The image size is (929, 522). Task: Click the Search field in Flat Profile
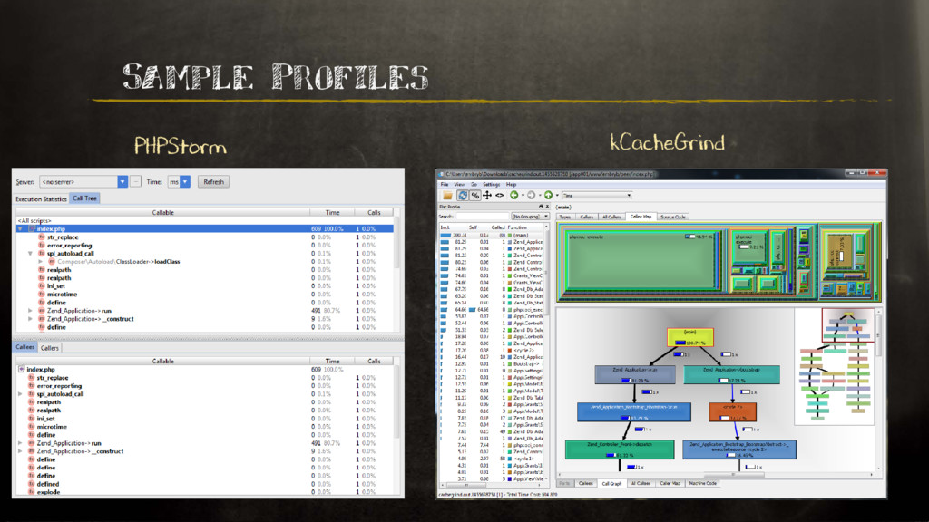[483, 217]
